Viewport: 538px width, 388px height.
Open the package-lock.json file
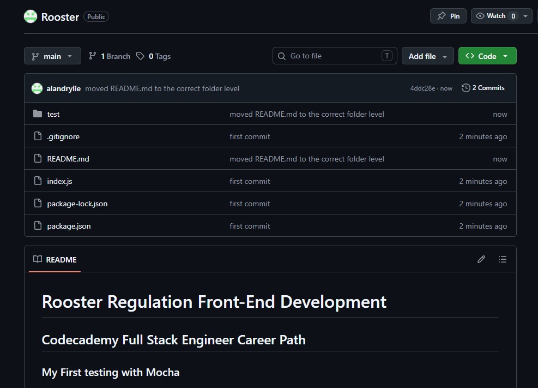tap(77, 204)
